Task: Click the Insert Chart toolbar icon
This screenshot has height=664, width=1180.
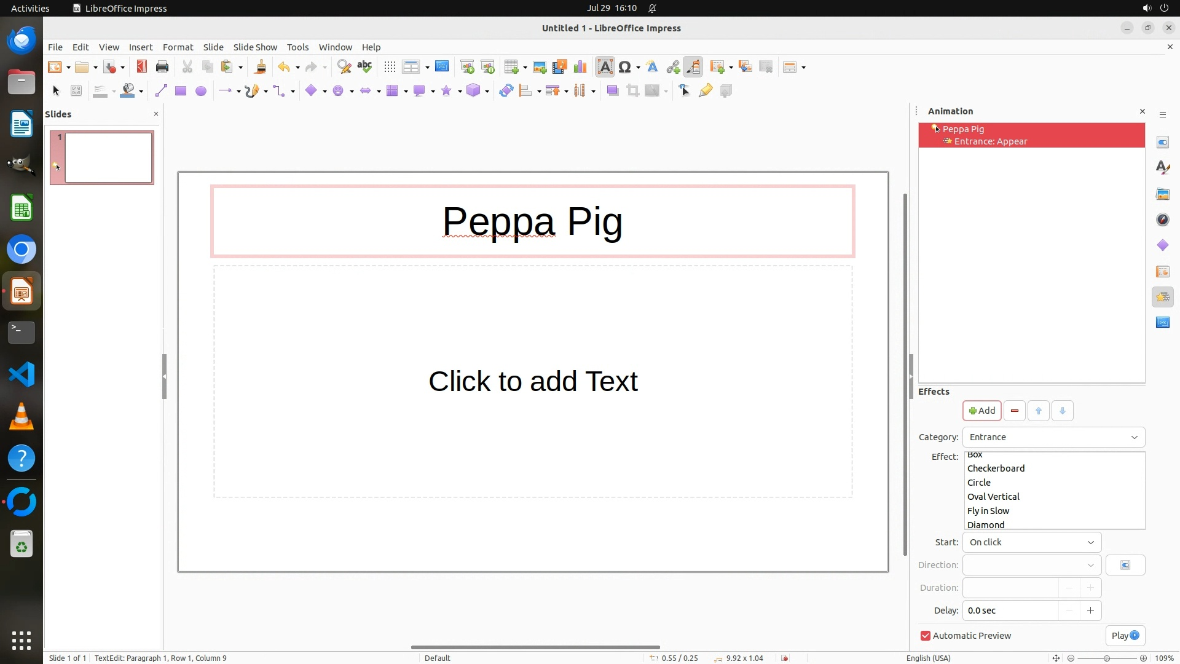Action: point(580,67)
